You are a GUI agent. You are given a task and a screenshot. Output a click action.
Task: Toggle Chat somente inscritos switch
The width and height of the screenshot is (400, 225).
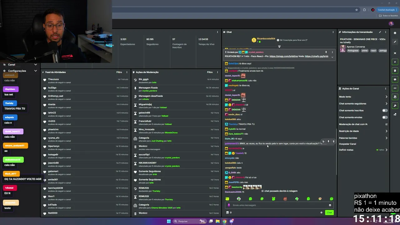tap(385, 110)
